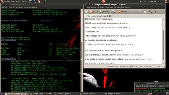This screenshot has width=169, height=95.
Task: Expand the recent files arrow beside Aç
Action: [97, 12]
